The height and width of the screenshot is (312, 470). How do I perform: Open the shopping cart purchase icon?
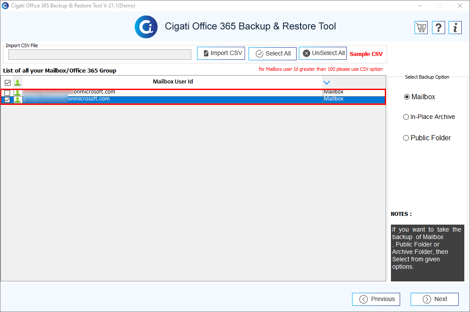421,28
